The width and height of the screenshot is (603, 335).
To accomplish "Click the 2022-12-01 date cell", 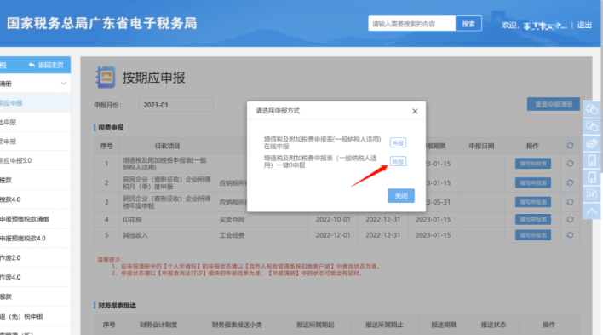I will pos(333,235).
